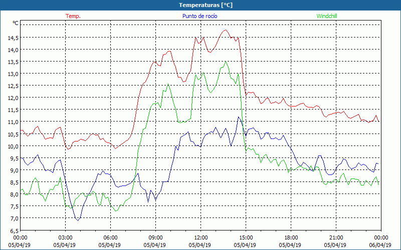Click the 13,5 y-axis value

click(13, 61)
